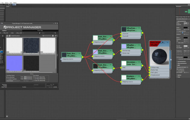Viewport: 190px width, 120px height.
Task: Select Create New Material Map radio option
Action: 33,80
